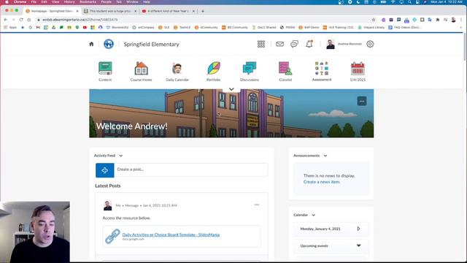
Task: Click the Springfield Elementary course title
Action: click(151, 44)
